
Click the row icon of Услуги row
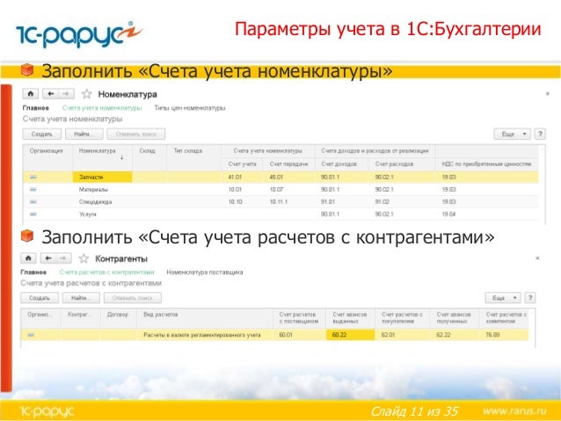click(x=33, y=214)
